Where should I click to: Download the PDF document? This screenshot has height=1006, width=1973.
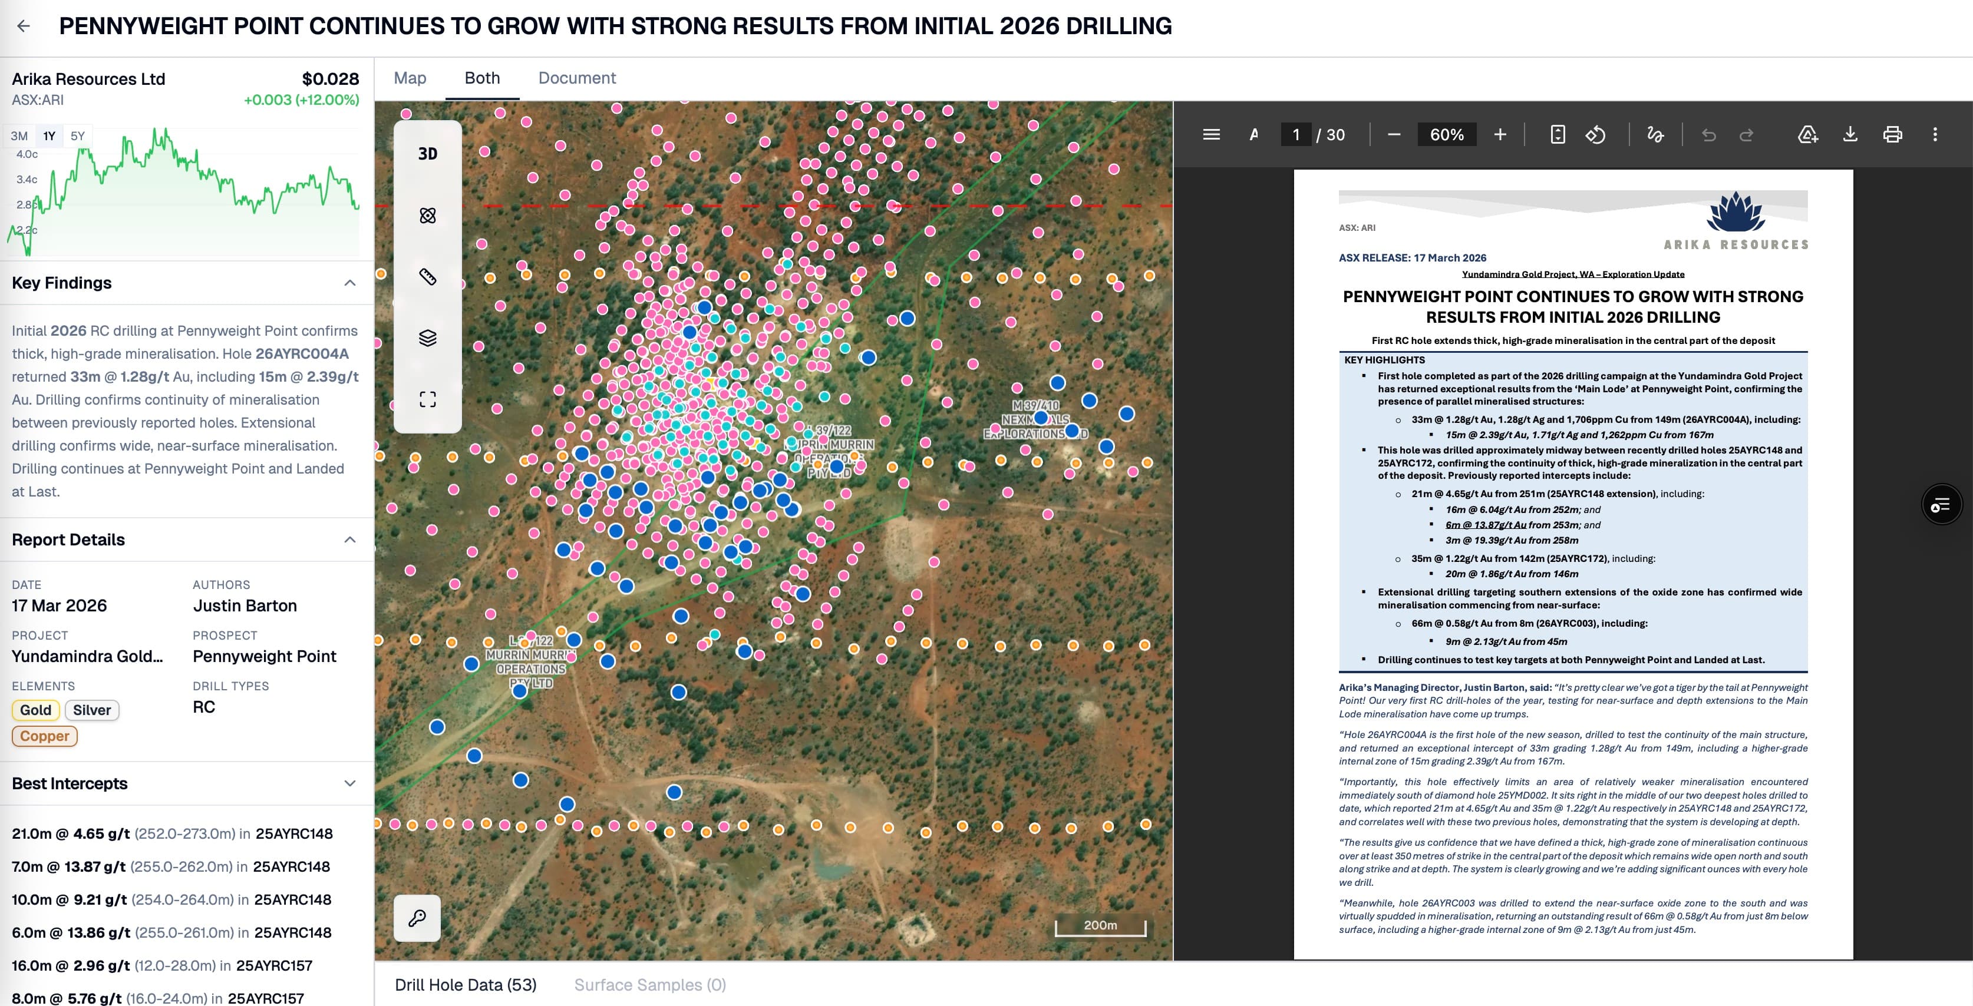1850,135
